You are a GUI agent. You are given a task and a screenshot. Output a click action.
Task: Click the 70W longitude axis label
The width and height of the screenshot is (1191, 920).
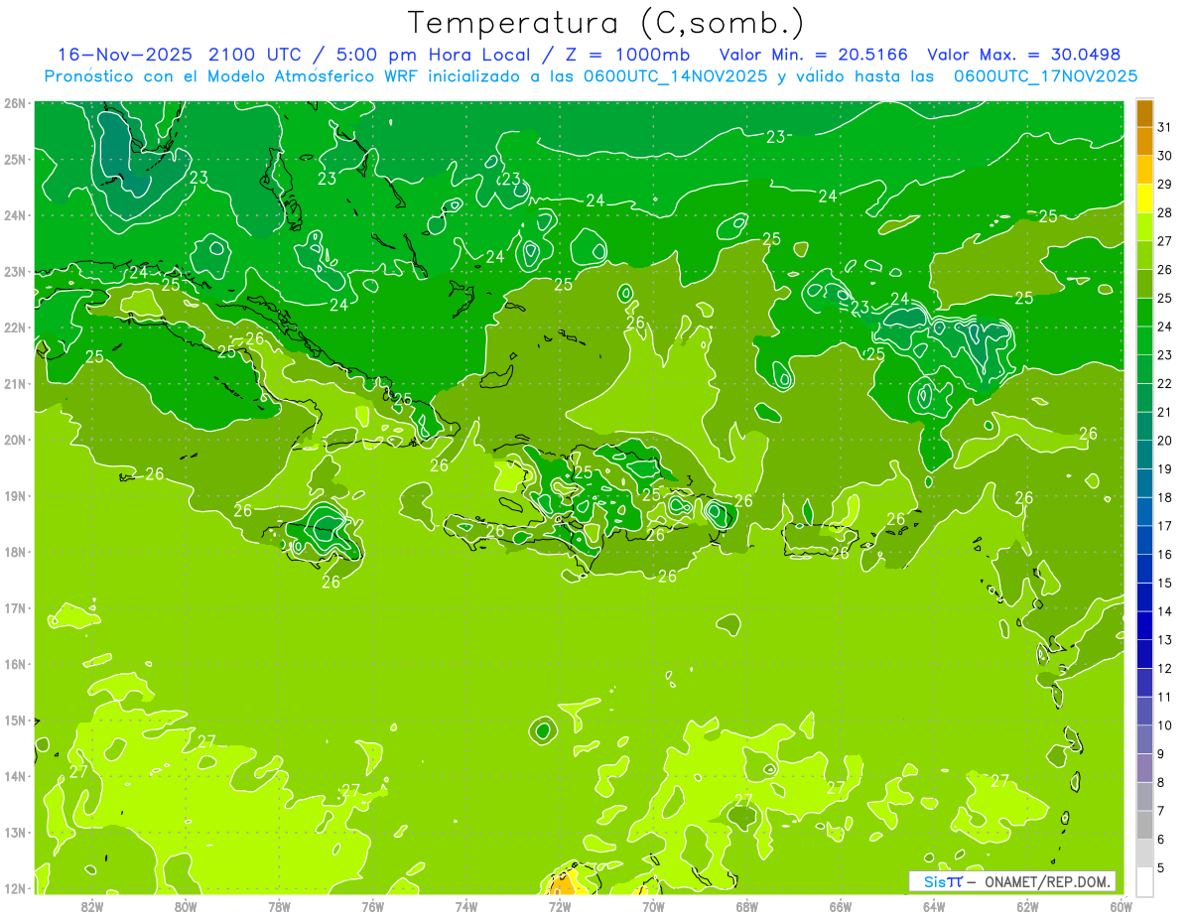653,906
